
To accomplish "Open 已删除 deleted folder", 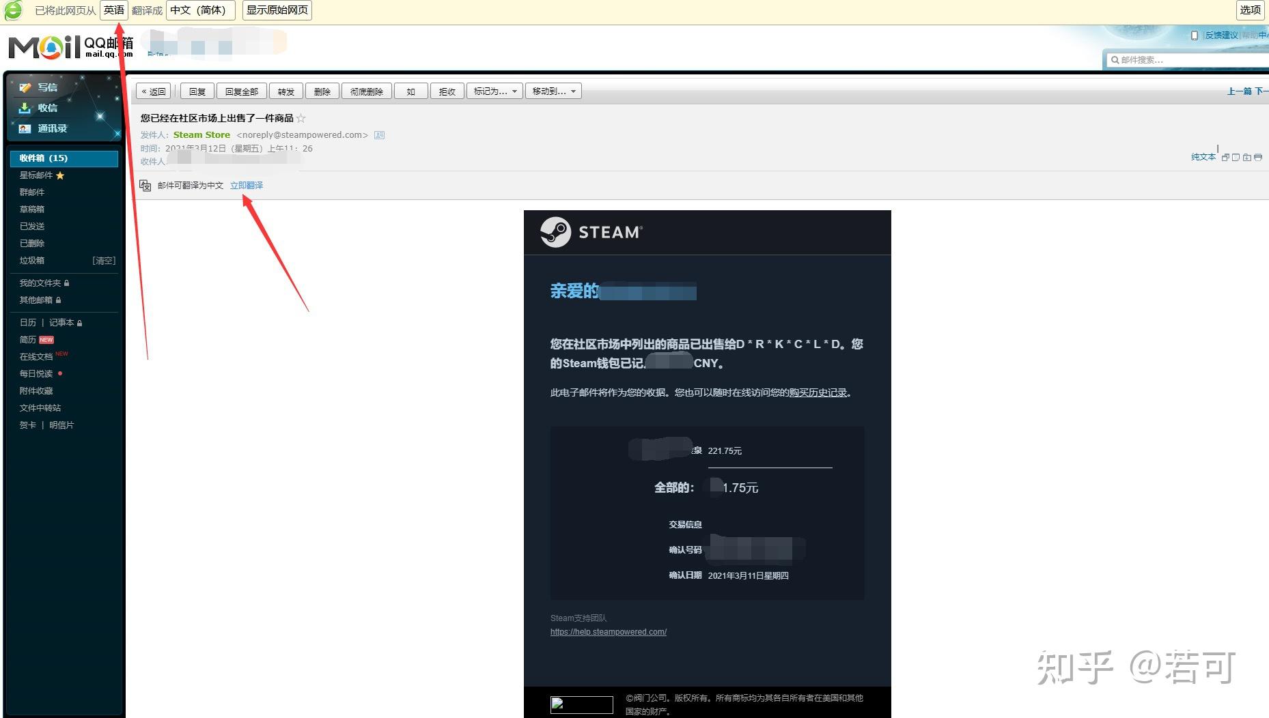I will point(32,244).
